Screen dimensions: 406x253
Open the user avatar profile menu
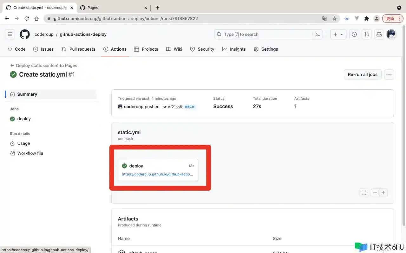click(x=391, y=34)
